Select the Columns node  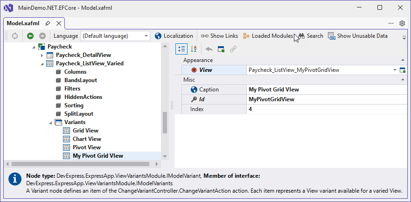(75, 72)
